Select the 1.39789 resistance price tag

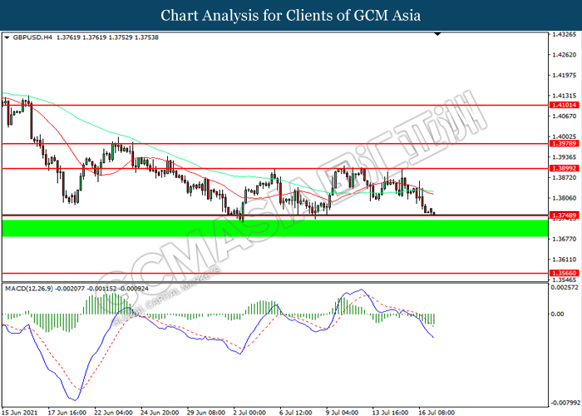click(565, 143)
